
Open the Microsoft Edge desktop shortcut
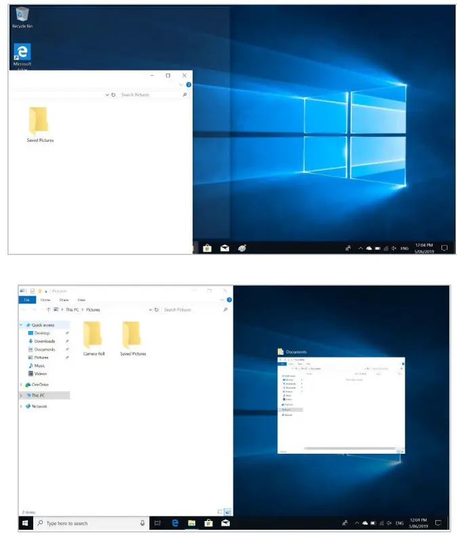click(x=22, y=55)
